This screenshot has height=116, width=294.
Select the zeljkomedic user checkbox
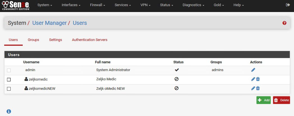[x=9, y=79]
